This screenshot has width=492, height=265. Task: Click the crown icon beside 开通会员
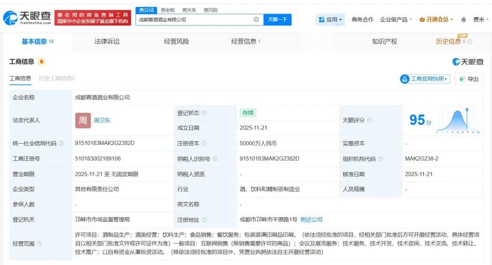[422, 20]
